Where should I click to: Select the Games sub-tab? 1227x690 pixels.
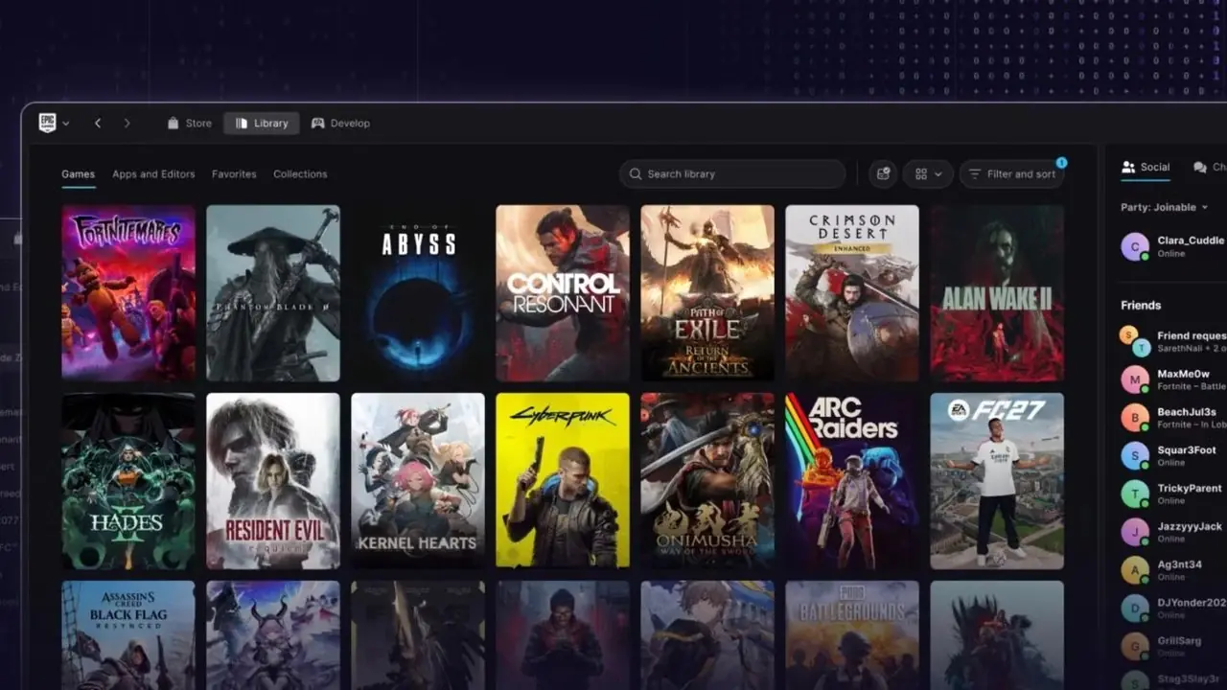[x=79, y=174]
